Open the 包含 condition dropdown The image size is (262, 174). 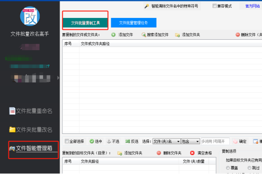point(190,141)
